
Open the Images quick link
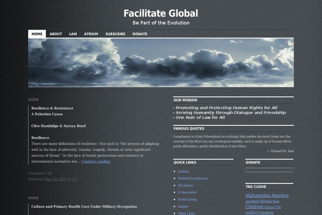point(183,206)
